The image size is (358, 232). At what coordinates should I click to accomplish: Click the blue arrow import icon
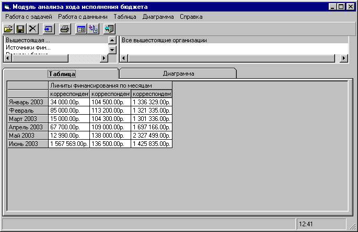tap(49, 29)
